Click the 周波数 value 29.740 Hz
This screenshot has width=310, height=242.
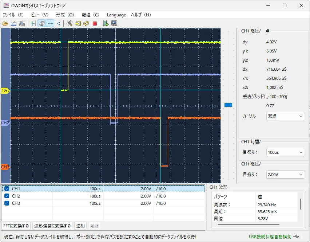267,204
